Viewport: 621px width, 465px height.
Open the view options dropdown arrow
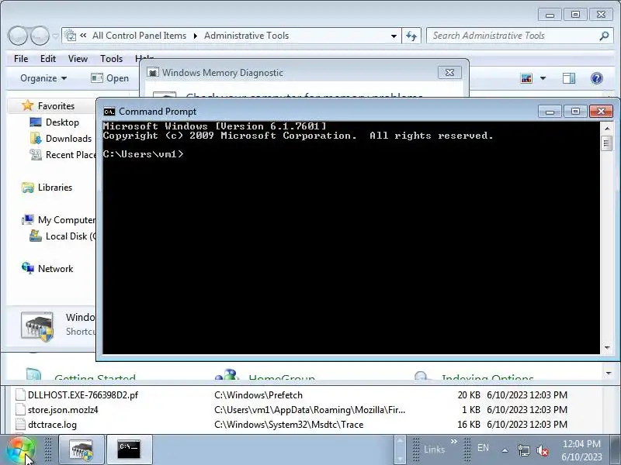click(543, 78)
